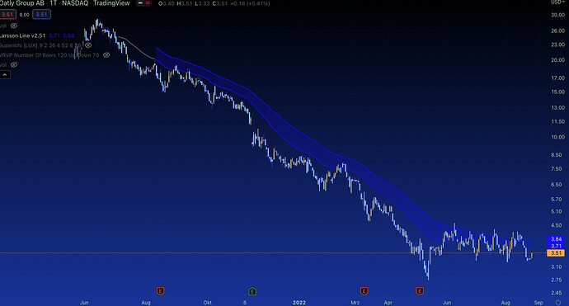Viewport: 569px width, 306px height.
Task: Collapse the indicator legend with chevron
Action: point(5,75)
